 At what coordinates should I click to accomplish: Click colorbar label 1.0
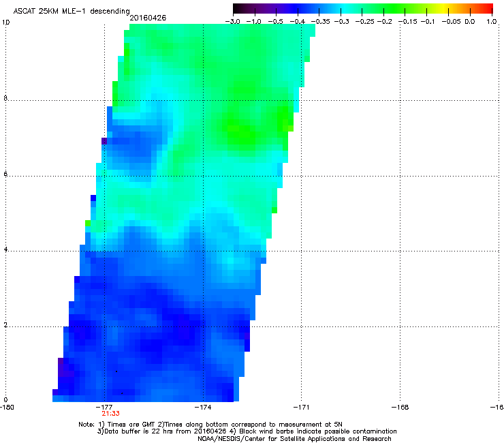pyautogui.click(x=492, y=22)
